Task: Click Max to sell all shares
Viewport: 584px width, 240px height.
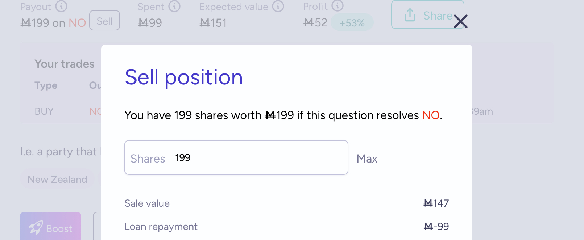Action: pos(367,159)
